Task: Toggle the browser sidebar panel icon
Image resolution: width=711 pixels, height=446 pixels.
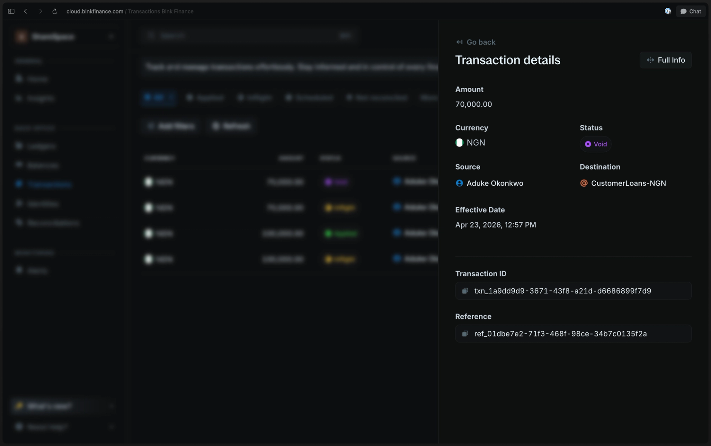Action: (11, 11)
